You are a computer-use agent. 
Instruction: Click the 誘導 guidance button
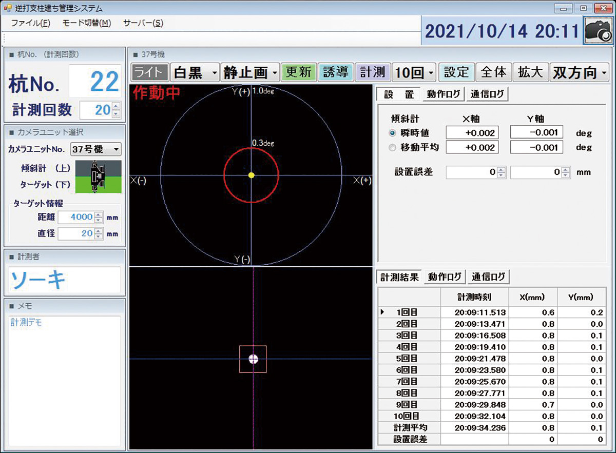335,72
